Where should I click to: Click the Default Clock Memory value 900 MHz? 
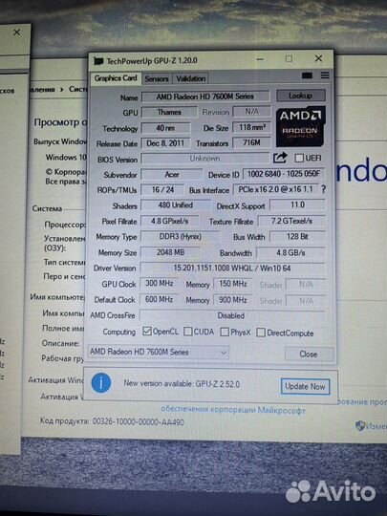233,300
